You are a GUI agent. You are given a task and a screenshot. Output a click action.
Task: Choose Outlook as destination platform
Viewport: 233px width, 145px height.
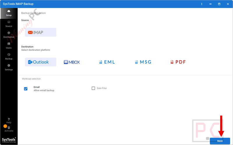[x=40, y=62]
